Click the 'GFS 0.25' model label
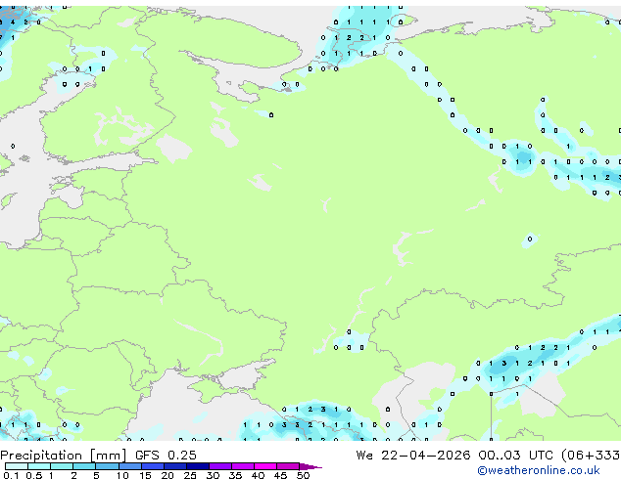The image size is (621, 479). [166, 456]
